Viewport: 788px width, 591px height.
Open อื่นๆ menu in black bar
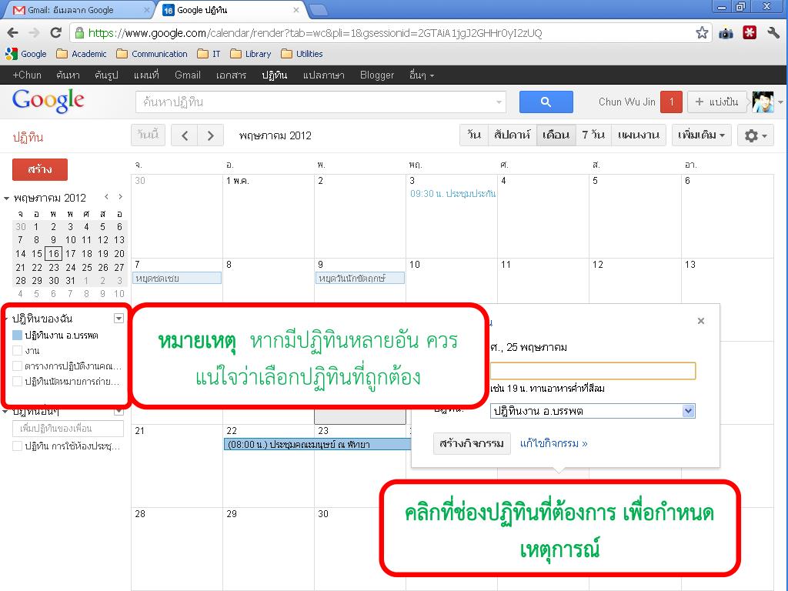pyautogui.click(x=421, y=75)
